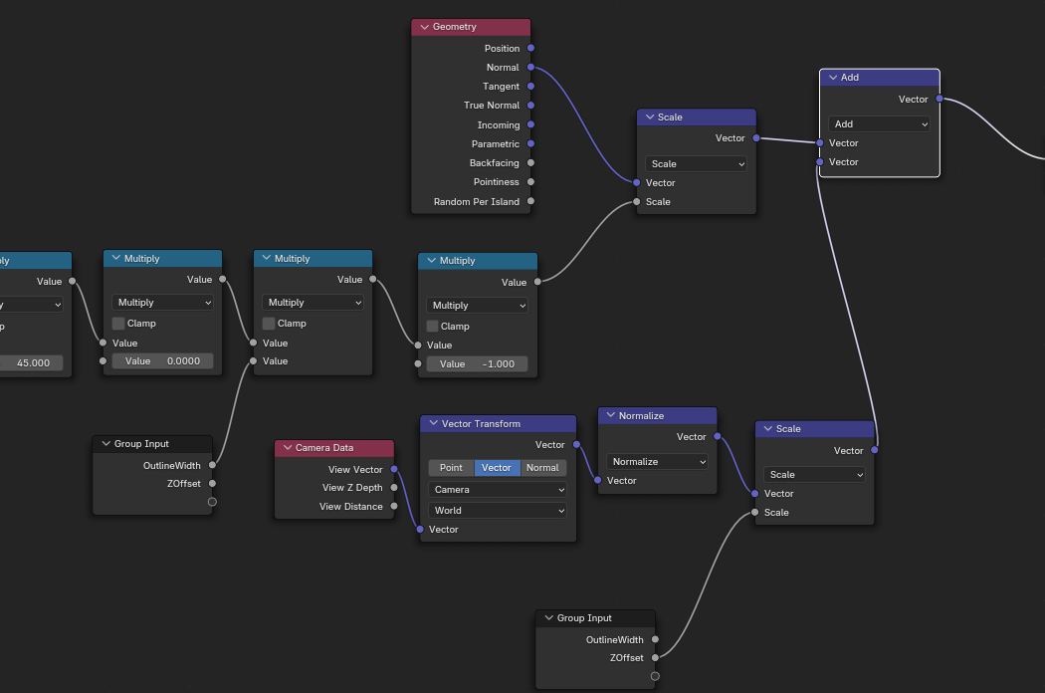1045x693 pixels.
Task: Click the Normal output socket on Geometry node
Action: point(530,68)
